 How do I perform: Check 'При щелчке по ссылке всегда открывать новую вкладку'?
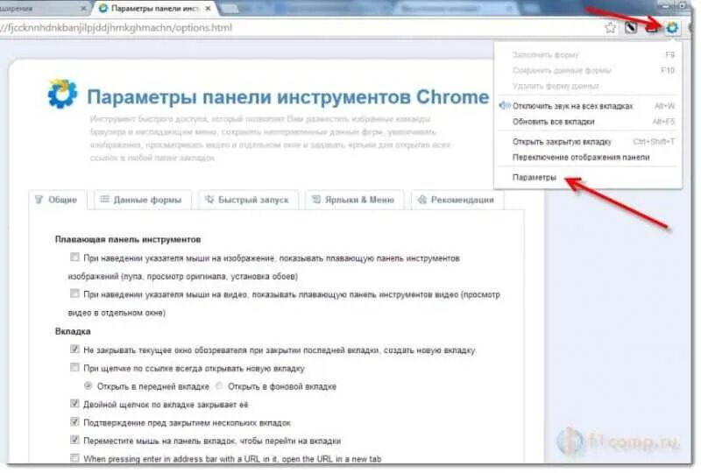[74, 367]
